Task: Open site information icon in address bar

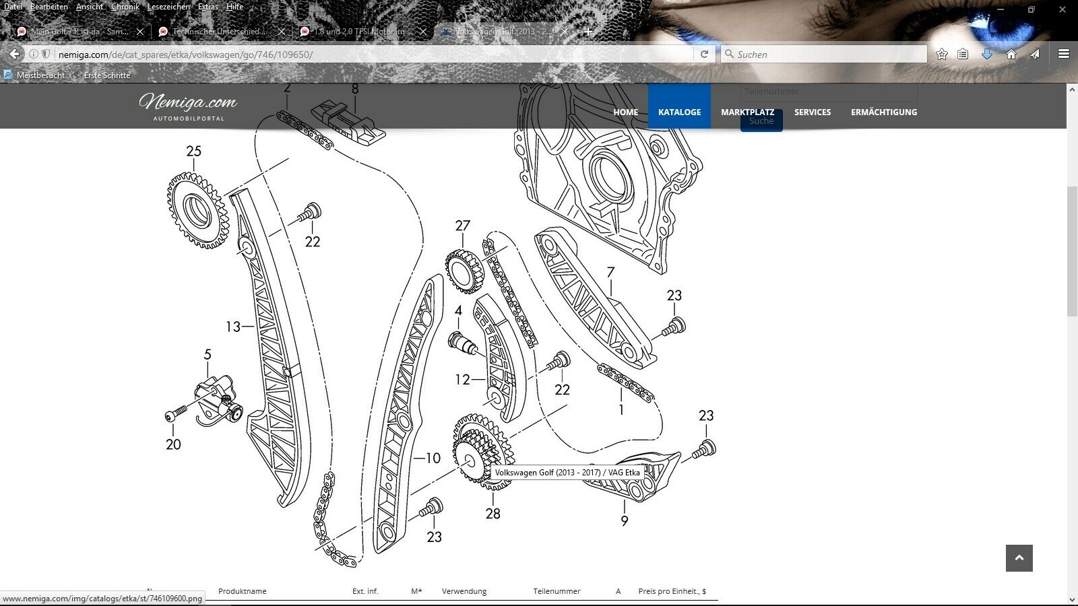Action: [33, 54]
